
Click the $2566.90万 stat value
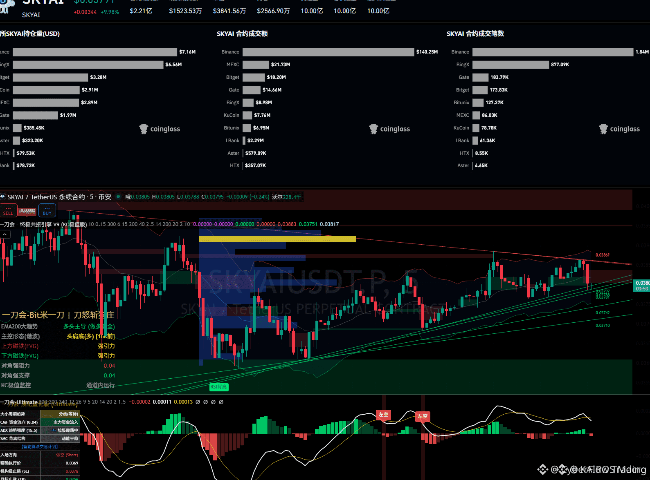pyautogui.click(x=273, y=11)
